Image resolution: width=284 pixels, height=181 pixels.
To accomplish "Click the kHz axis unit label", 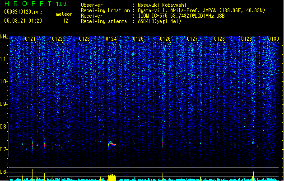I will (4, 37).
